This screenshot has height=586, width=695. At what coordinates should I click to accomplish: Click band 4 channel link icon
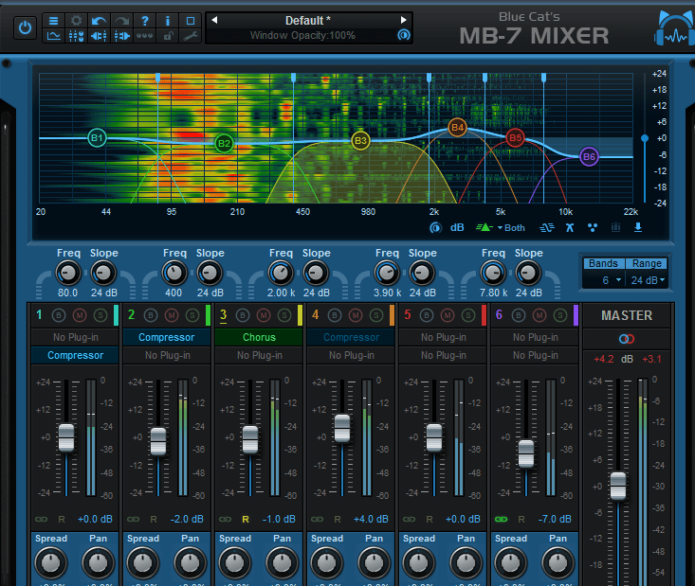[317, 519]
